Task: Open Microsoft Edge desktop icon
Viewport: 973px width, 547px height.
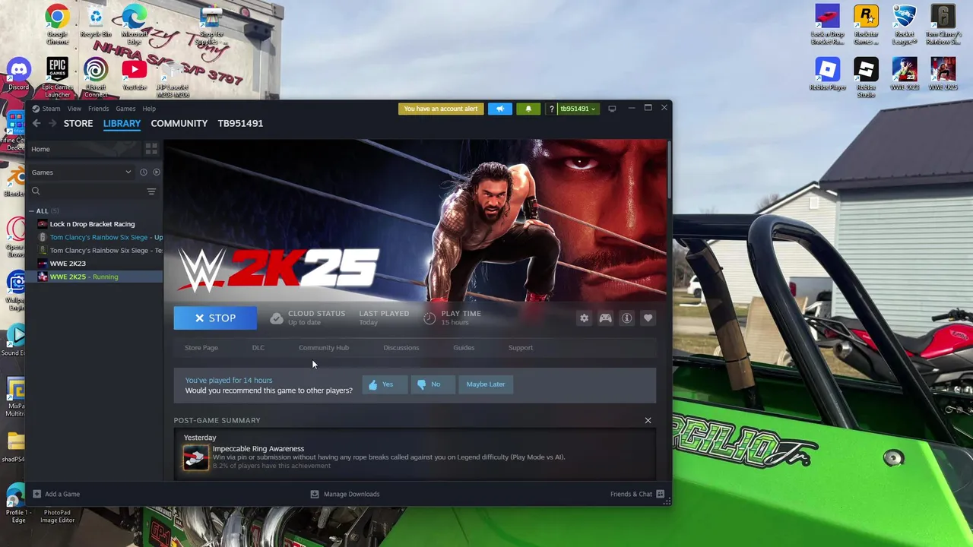Action: tap(134, 25)
